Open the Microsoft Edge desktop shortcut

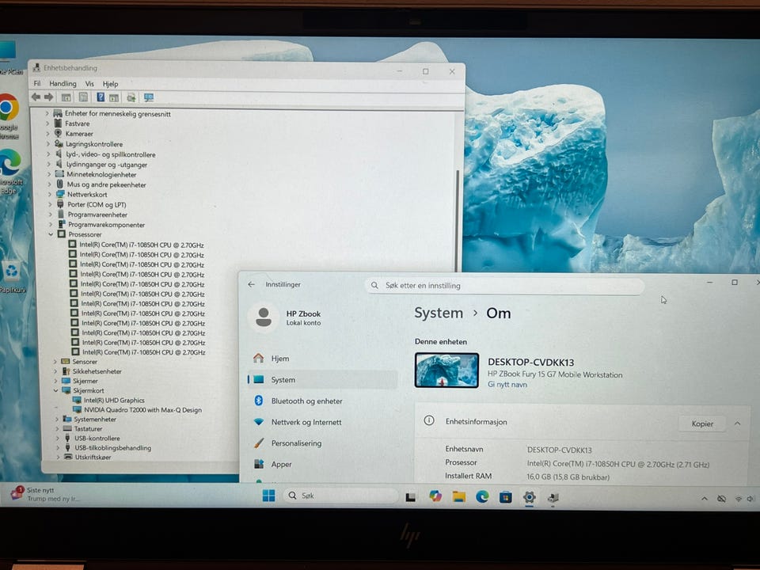[x=9, y=171]
